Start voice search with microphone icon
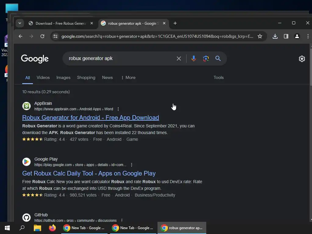 click(193, 58)
